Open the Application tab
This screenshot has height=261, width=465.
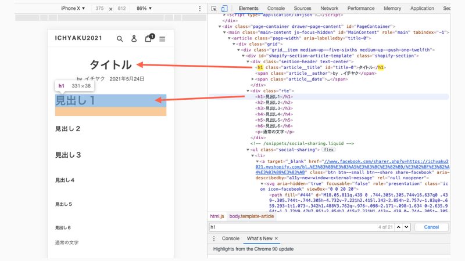click(422, 8)
